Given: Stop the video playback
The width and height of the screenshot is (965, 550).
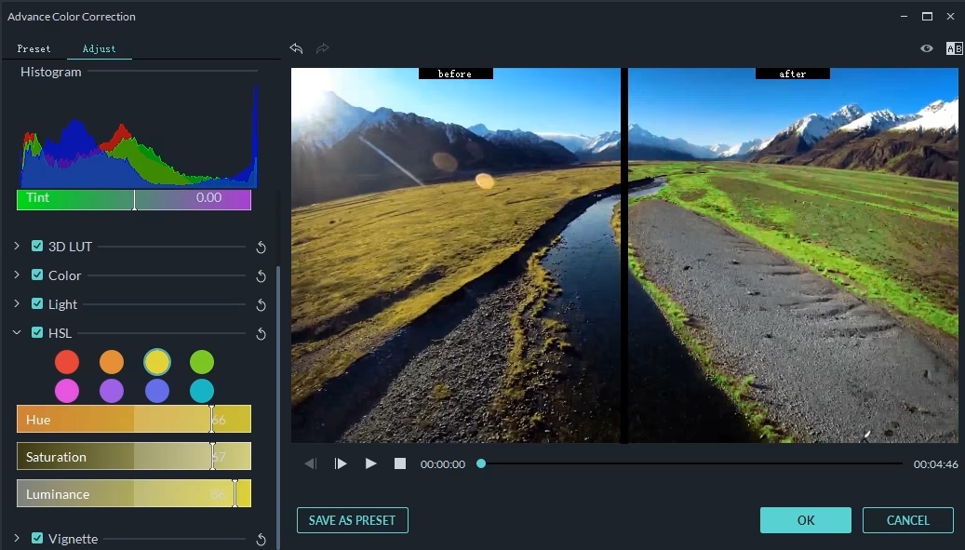Looking at the screenshot, I should tap(400, 463).
